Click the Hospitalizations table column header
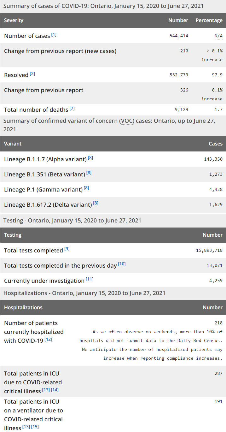226x432 pixels. (x=23, y=307)
